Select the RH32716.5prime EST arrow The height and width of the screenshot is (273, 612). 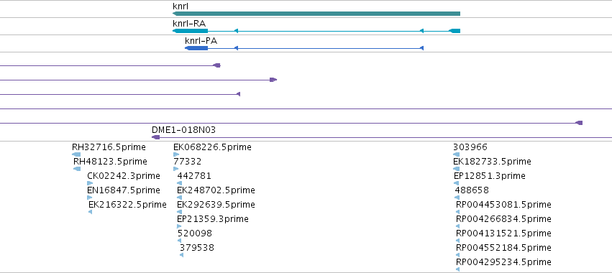point(76,154)
